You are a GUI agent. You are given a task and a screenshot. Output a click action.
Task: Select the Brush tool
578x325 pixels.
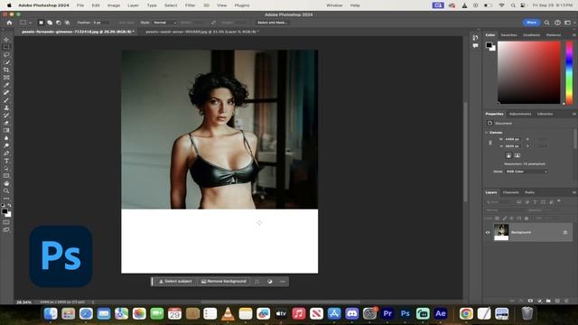coord(6,100)
